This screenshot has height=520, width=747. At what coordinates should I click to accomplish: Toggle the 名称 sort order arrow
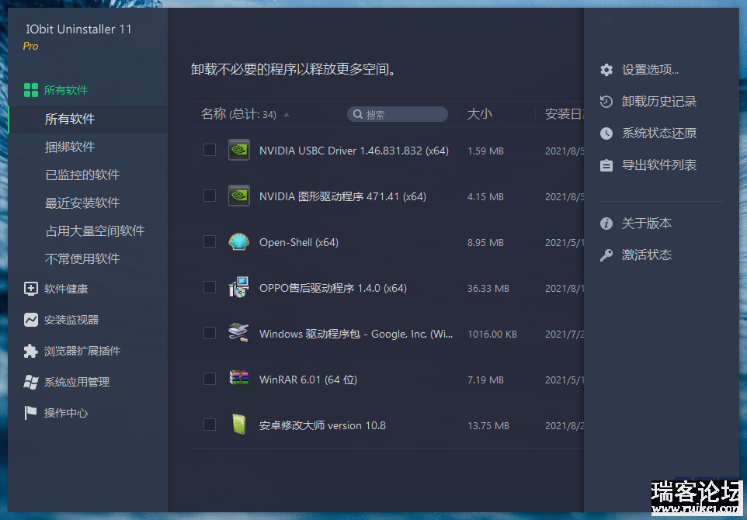point(286,113)
